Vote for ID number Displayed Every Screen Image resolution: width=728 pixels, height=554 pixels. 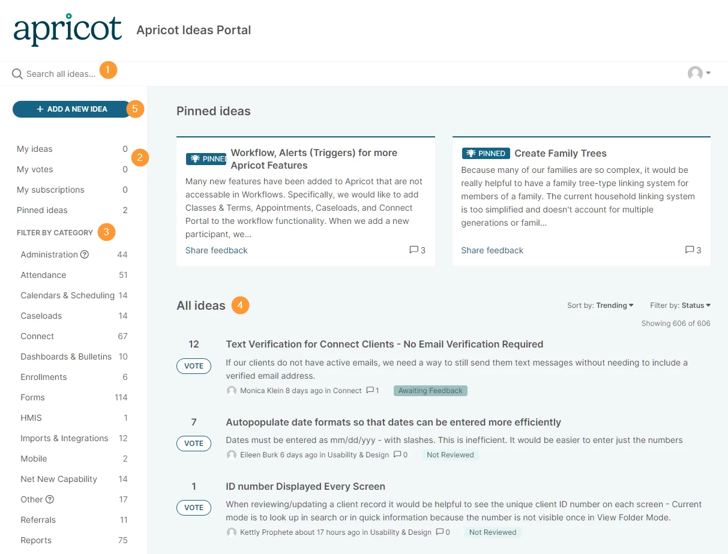click(194, 508)
